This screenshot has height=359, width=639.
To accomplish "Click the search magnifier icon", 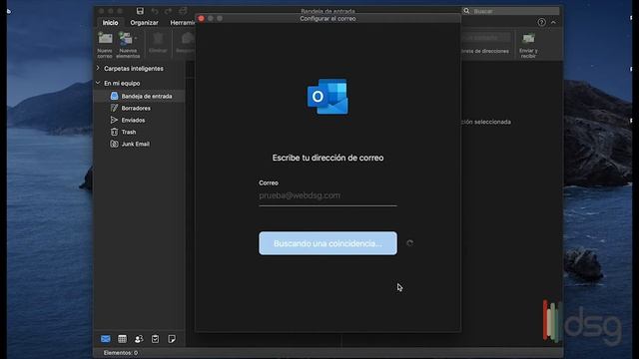I will [x=466, y=11].
